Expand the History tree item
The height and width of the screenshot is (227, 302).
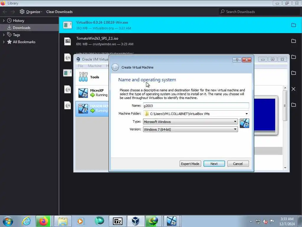(x=4, y=20)
